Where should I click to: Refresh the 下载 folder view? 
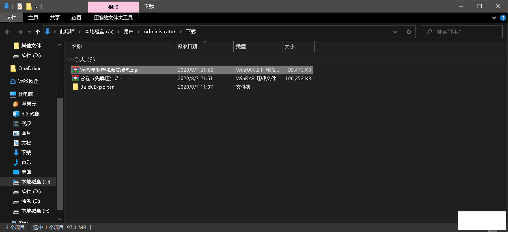tap(409, 32)
